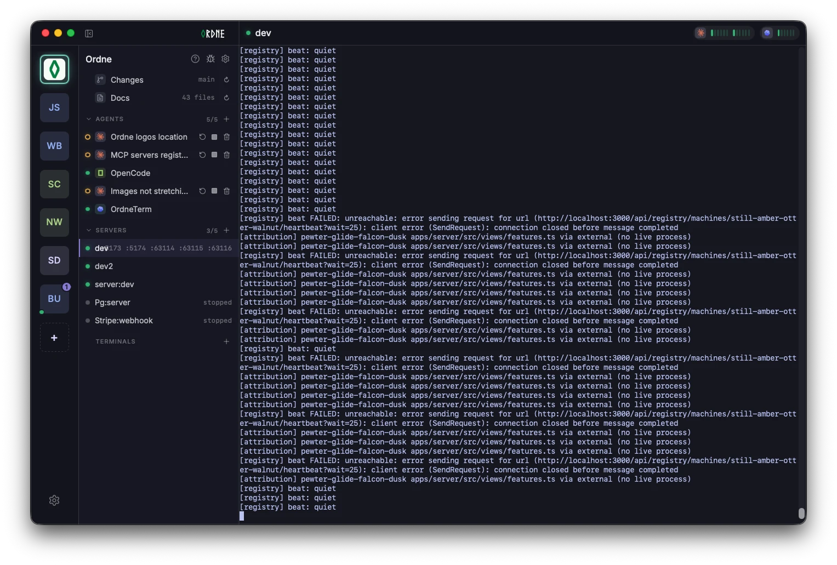Open the orange agent usage meter in title bar
Viewport: 837px width, 565px height.
tap(724, 33)
